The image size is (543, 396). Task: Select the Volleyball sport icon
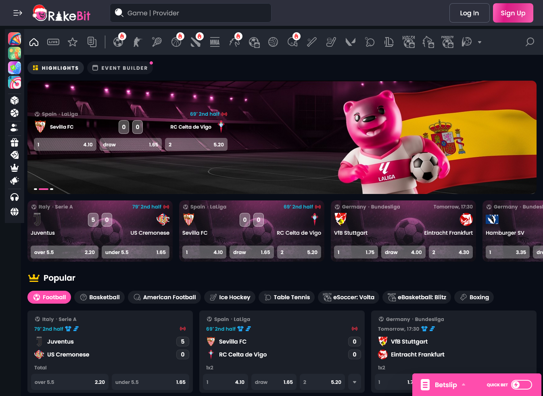pos(273,42)
